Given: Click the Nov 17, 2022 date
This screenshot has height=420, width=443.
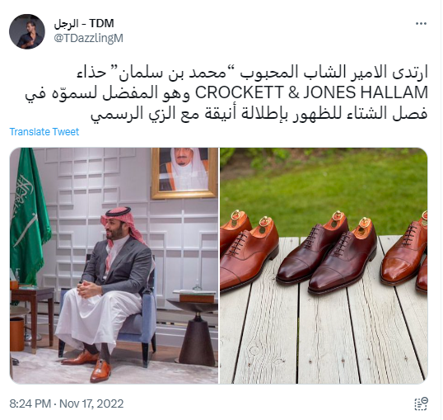Looking at the screenshot, I should (91, 403).
